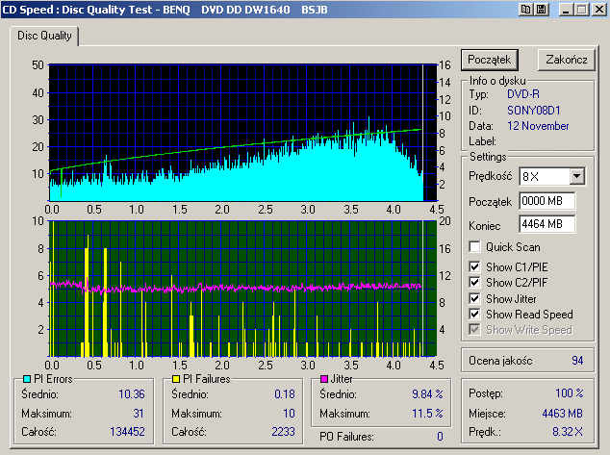Maximize the CD Speed window
The image size is (610, 455).
581,10
